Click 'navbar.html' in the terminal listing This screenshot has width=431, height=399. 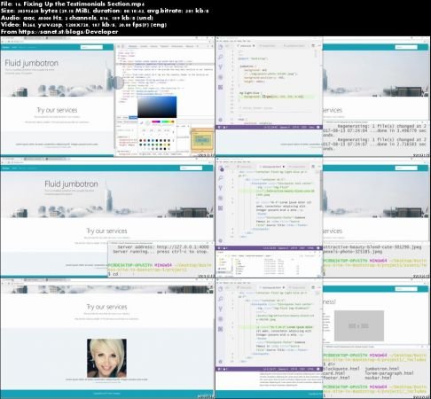pyautogui.click(x=378, y=378)
